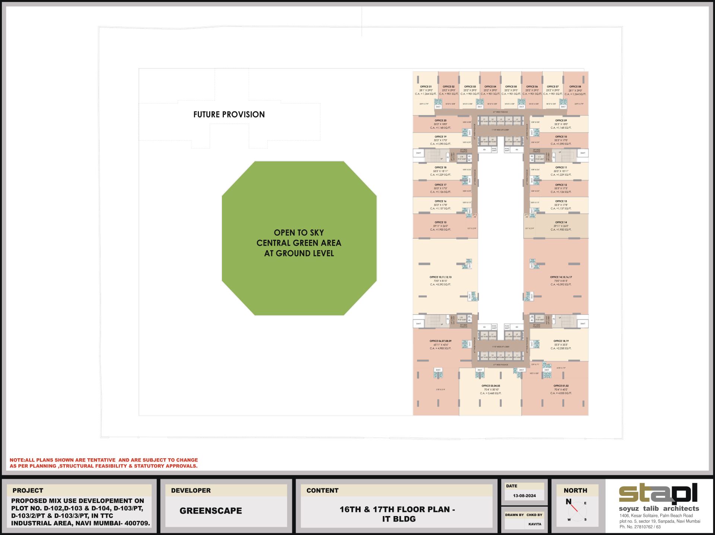Select the OFFICE 18,19 combined unit label
Image resolution: width=715 pixels, height=535 pixels.
(561, 341)
